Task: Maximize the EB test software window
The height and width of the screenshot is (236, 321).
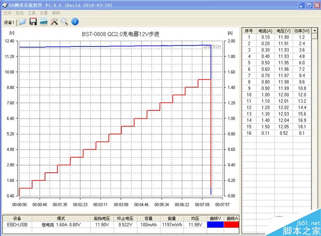Action: [309, 5]
